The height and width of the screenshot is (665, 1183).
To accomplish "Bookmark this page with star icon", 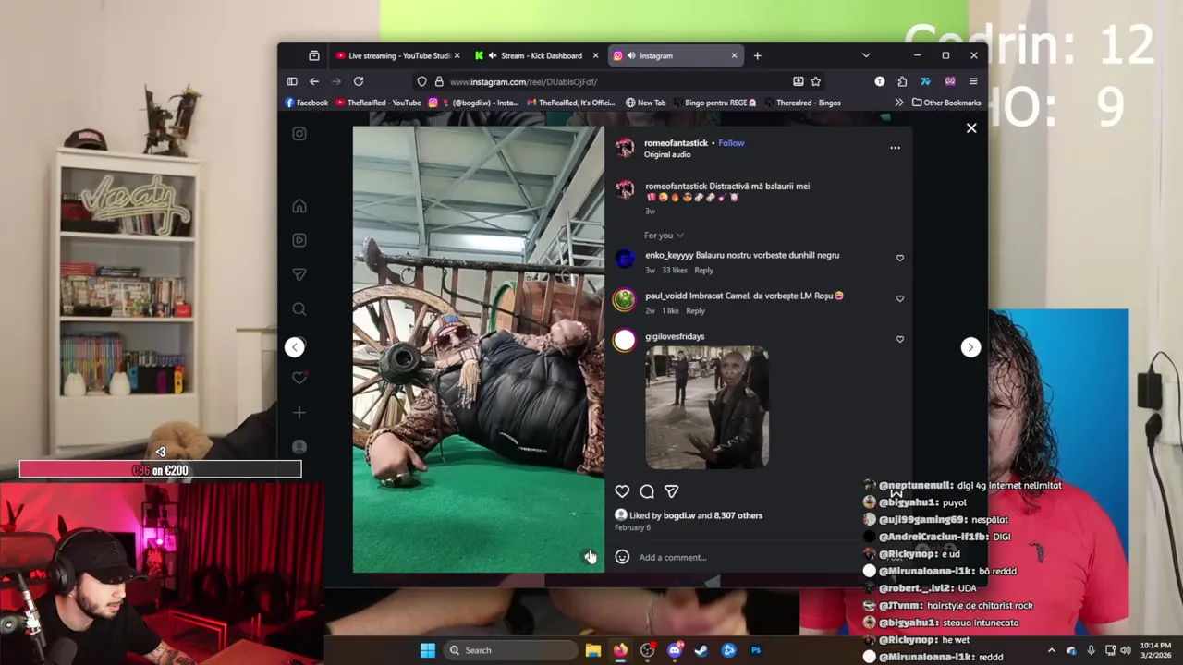I will (x=816, y=81).
